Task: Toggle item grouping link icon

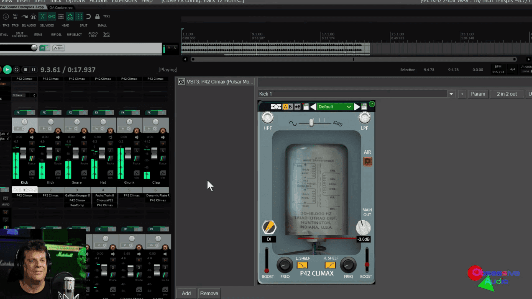Action: pyautogui.click(x=52, y=17)
